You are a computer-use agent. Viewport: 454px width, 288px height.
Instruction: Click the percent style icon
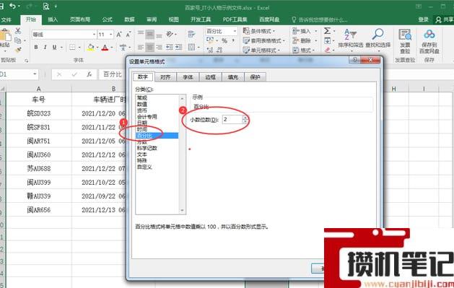point(224,41)
